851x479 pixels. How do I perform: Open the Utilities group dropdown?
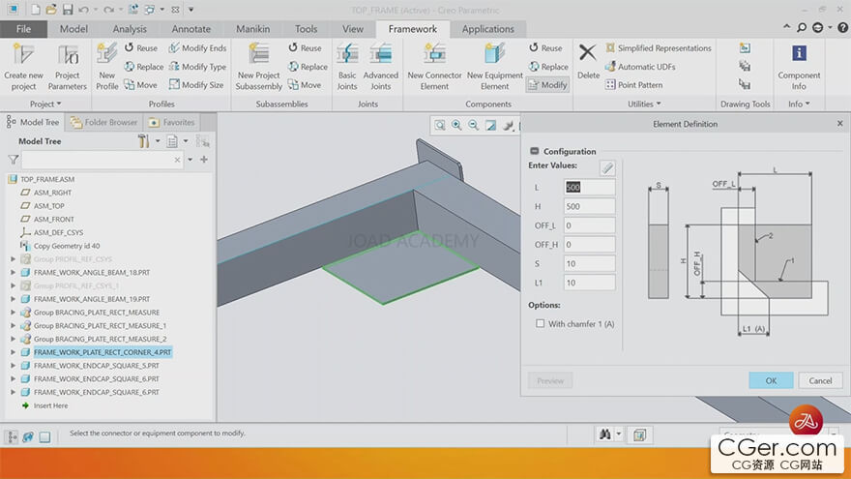coord(645,104)
